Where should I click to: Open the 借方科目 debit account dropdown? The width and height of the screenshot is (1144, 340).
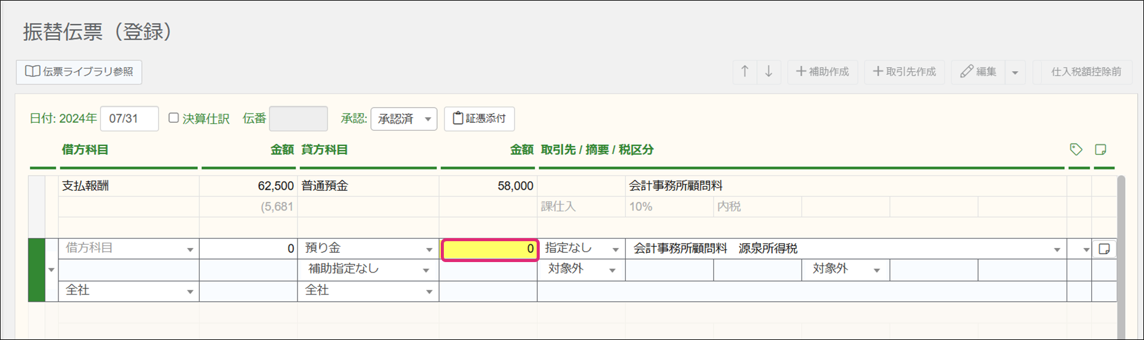(129, 249)
